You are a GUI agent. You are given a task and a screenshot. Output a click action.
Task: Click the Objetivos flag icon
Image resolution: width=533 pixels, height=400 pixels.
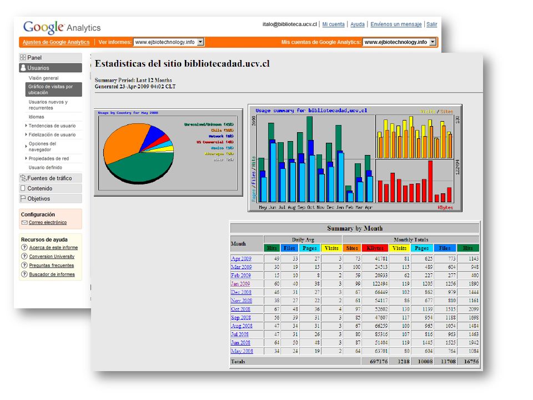click(x=23, y=198)
